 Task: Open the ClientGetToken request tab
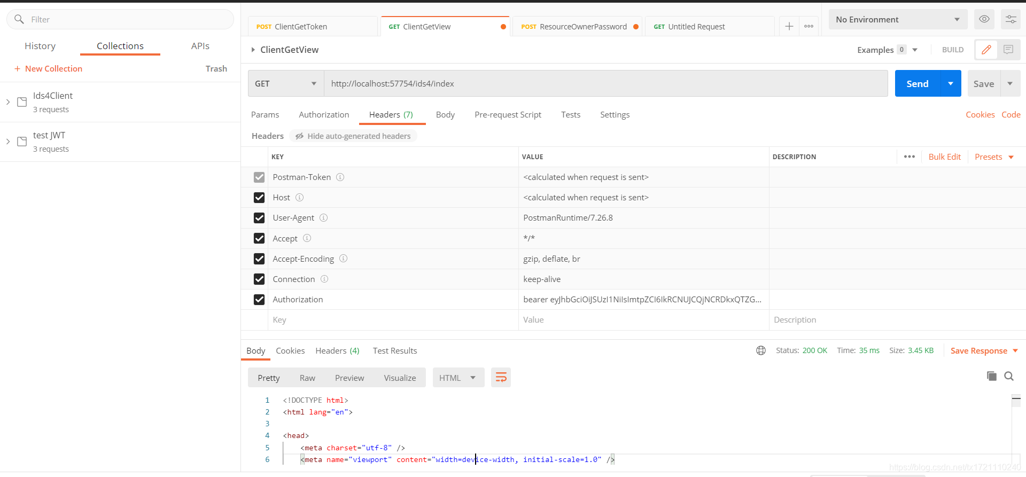point(313,26)
